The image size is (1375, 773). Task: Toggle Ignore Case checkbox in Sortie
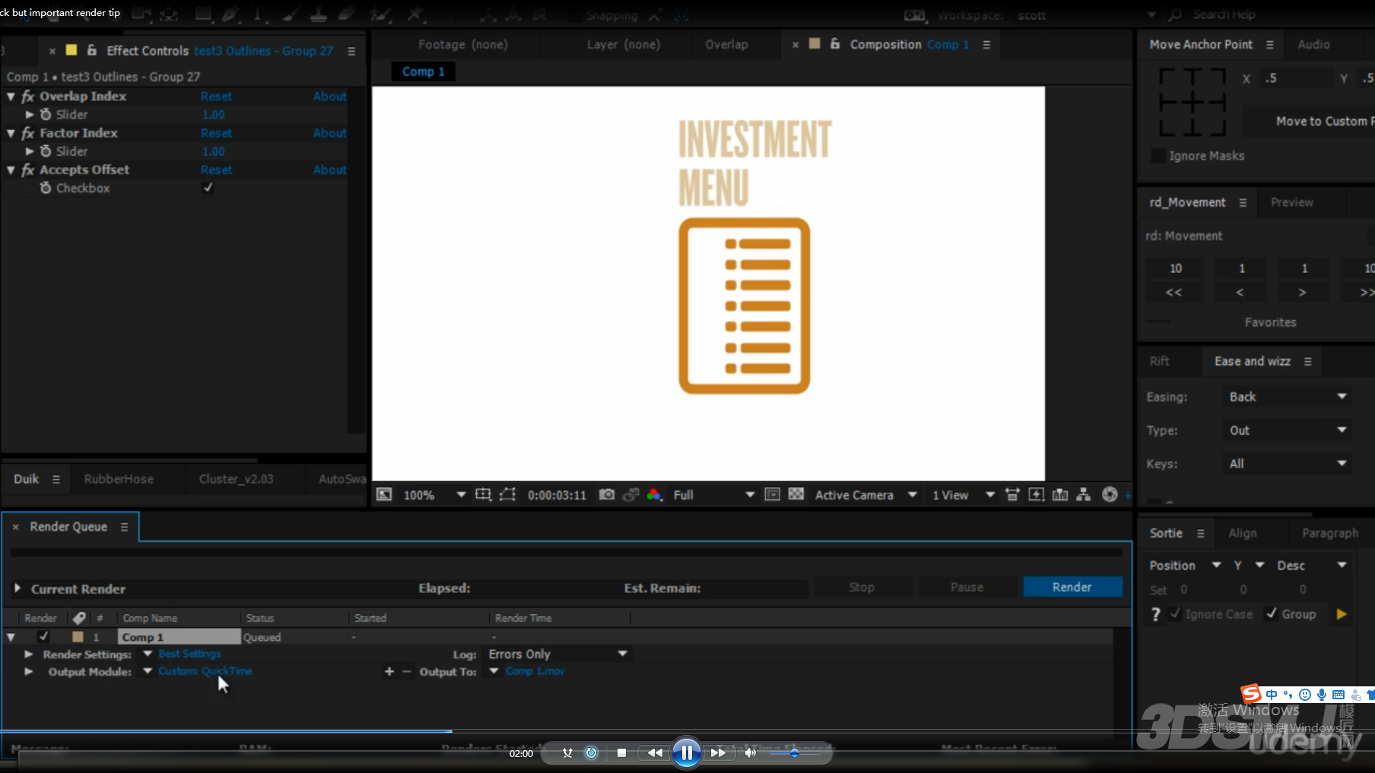click(1176, 613)
